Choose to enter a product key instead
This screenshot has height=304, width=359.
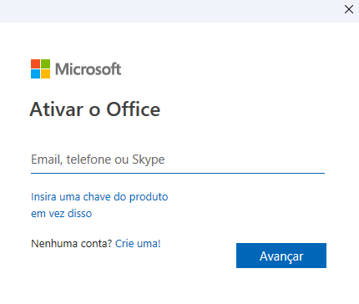pyautogui.click(x=99, y=205)
